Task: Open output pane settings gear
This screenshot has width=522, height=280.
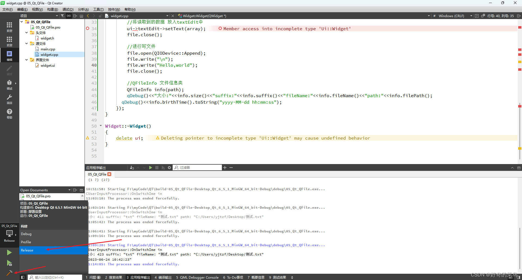Action: [169, 168]
